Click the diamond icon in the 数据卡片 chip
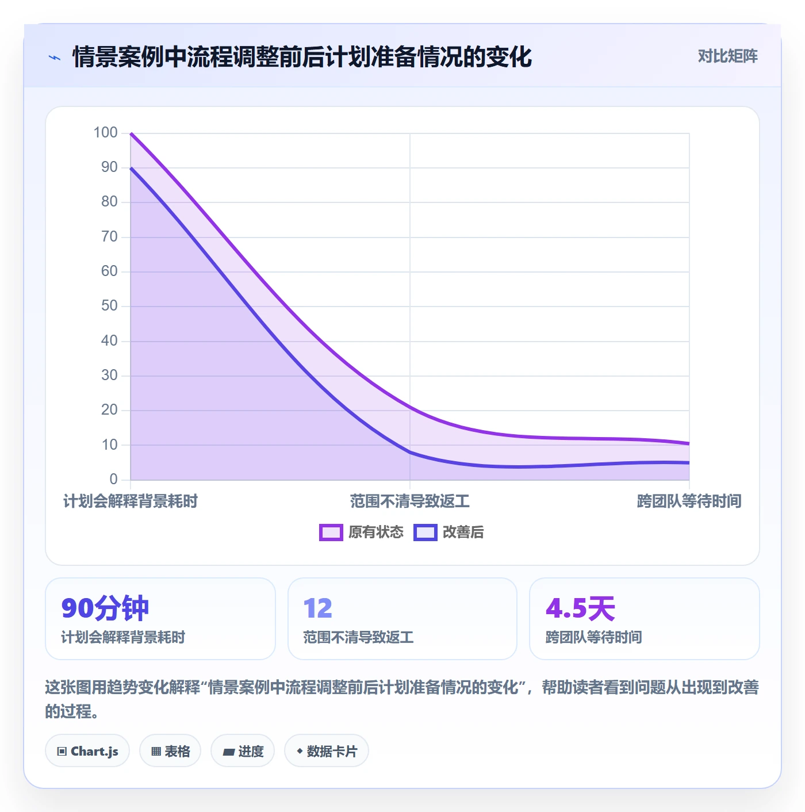The image size is (805, 812). coord(300,751)
